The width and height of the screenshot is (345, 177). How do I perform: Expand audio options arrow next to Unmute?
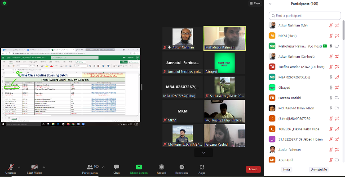19,167
